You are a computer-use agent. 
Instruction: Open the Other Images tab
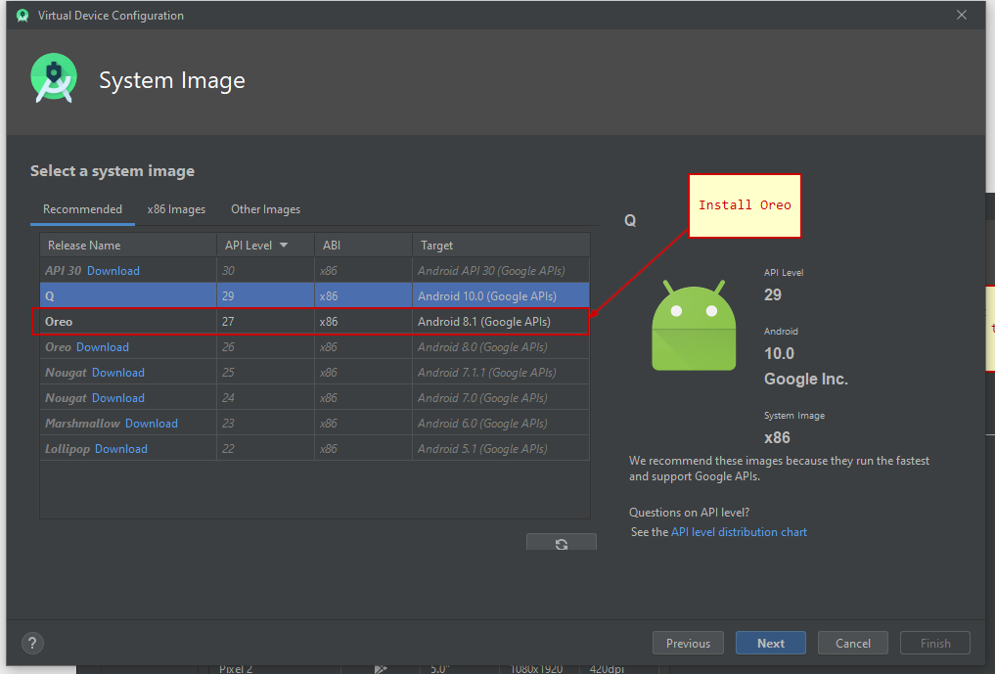tap(265, 209)
